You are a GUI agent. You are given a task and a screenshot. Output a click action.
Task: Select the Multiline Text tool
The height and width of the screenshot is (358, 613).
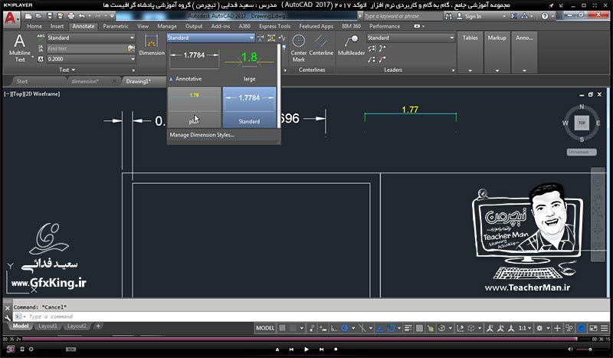[x=20, y=48]
